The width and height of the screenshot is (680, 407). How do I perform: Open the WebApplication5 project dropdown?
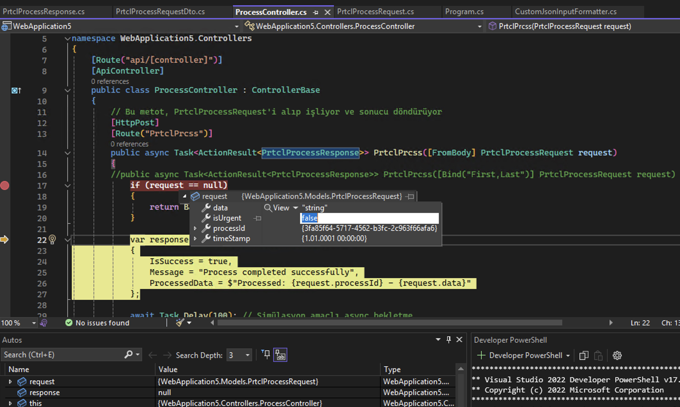(x=236, y=27)
